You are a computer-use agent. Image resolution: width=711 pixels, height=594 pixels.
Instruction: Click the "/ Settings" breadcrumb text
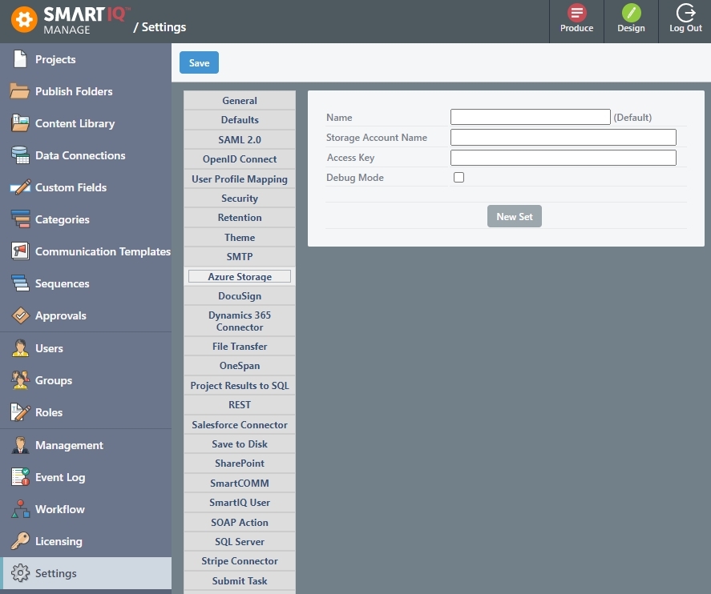(160, 27)
